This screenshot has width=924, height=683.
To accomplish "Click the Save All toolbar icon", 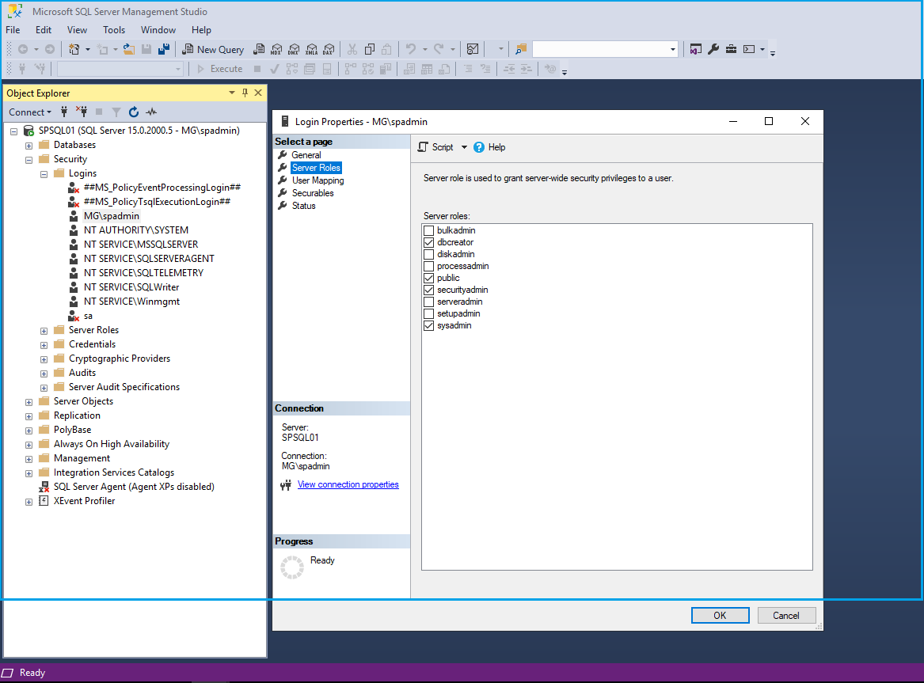I will tap(164, 49).
